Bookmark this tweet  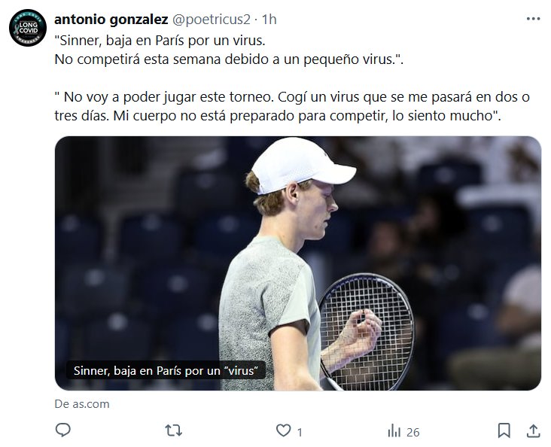504,430
